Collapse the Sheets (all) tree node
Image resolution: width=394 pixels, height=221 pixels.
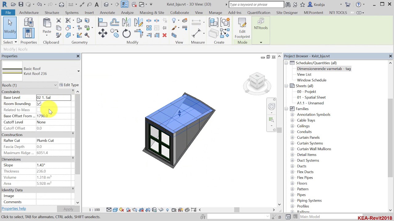click(286, 86)
